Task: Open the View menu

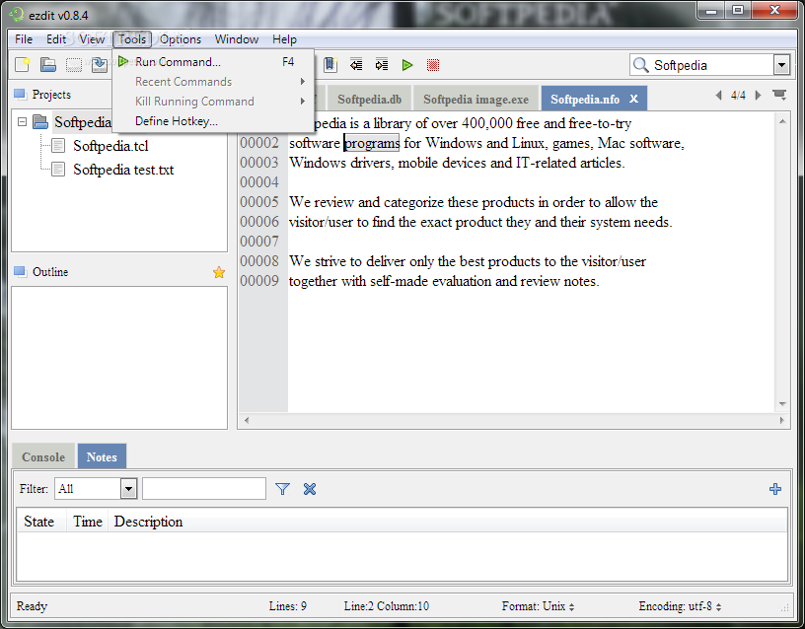Action: [92, 39]
